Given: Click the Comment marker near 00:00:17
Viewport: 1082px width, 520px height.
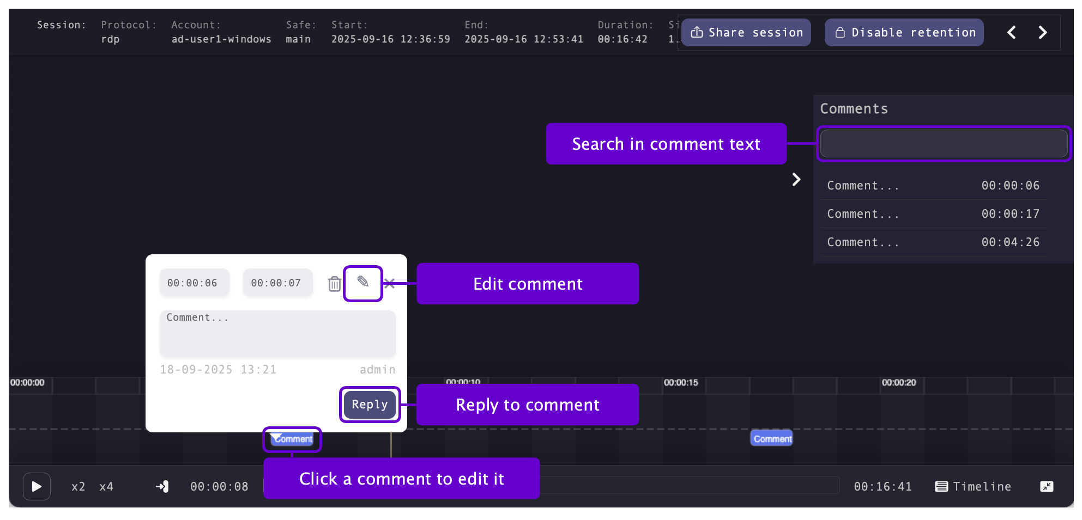Looking at the screenshot, I should (x=771, y=439).
